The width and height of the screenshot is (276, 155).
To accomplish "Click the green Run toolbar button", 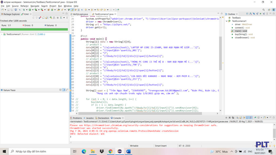I will 30,10.
